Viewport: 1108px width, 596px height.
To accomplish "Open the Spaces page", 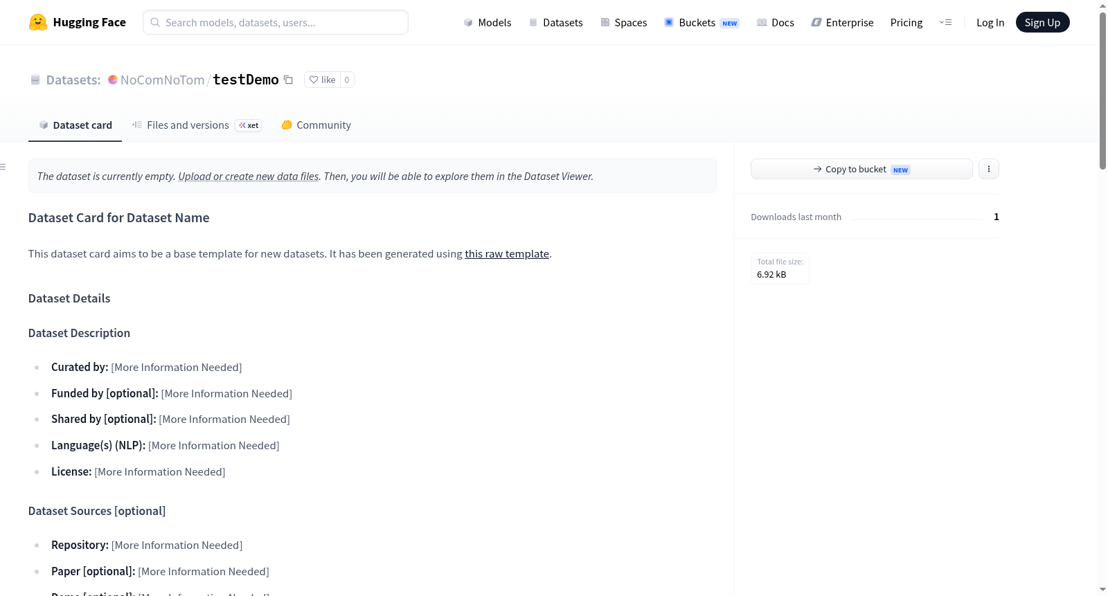I will coord(624,22).
